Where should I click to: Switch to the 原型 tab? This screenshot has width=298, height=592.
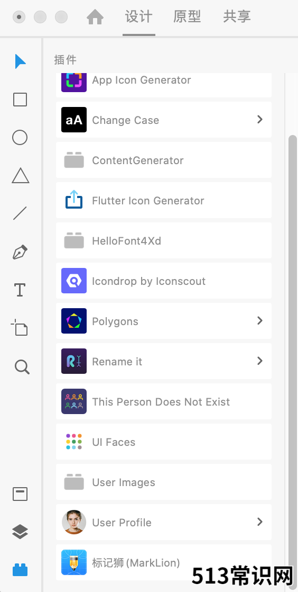point(187,16)
